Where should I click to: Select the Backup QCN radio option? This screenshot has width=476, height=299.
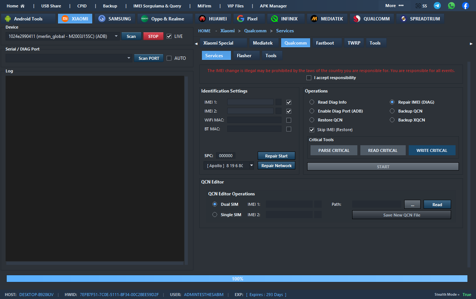pyautogui.click(x=392, y=111)
